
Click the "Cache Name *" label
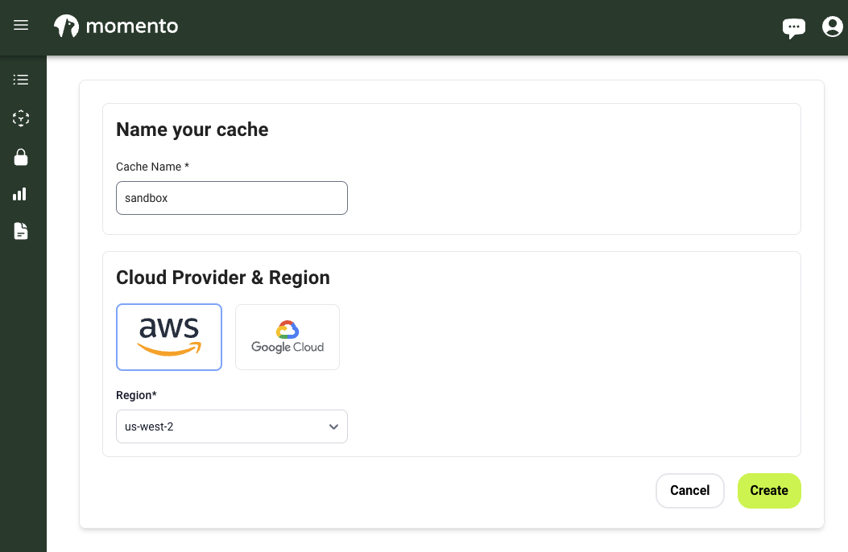coord(152,167)
